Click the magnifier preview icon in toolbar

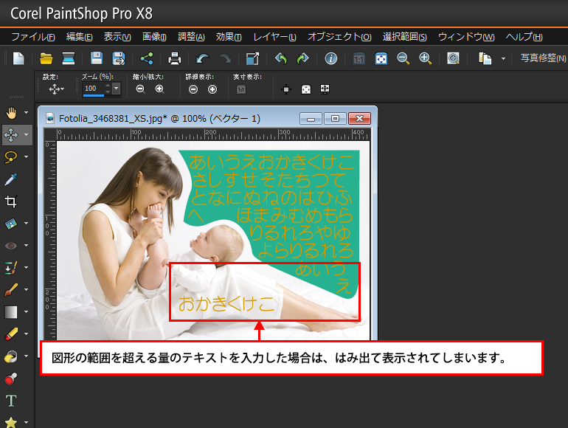(453, 58)
